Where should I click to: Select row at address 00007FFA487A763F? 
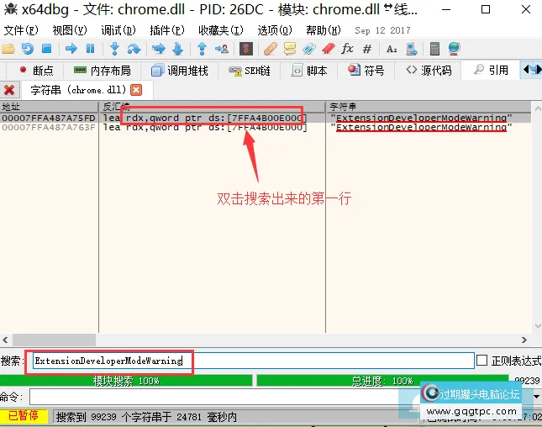tap(266, 127)
